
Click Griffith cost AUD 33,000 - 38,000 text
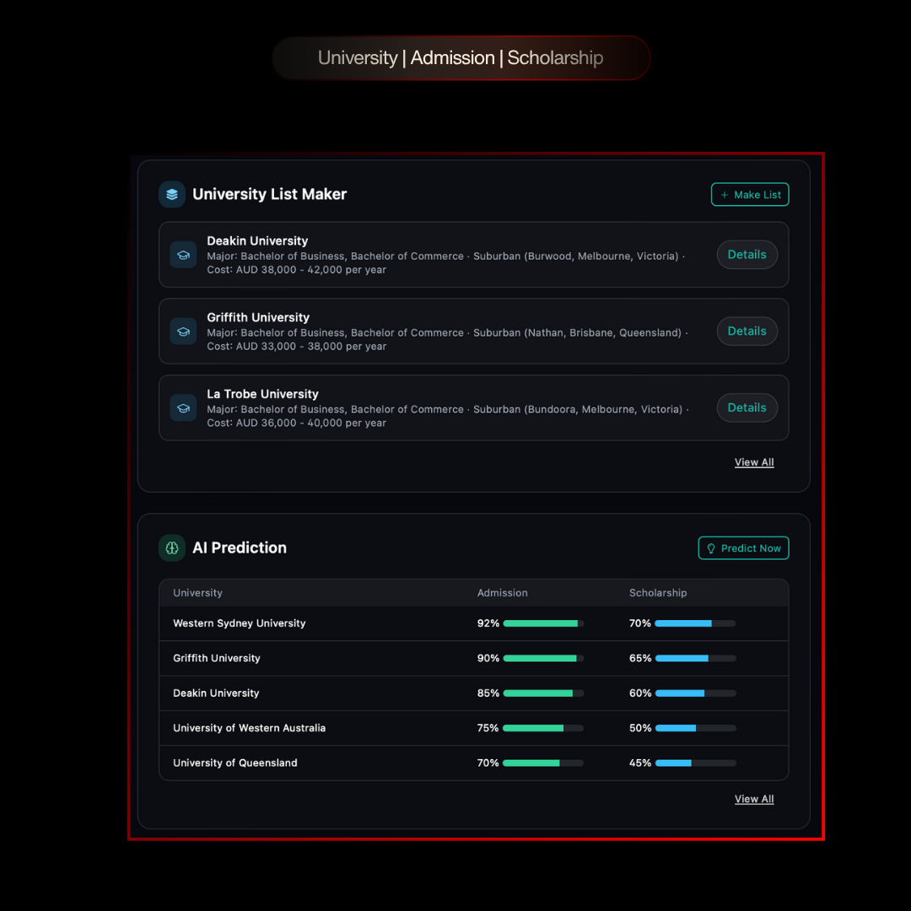coord(296,347)
